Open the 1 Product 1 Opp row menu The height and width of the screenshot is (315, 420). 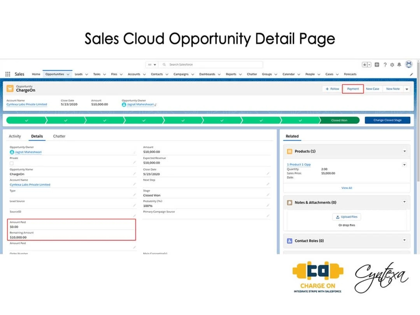[x=405, y=164]
